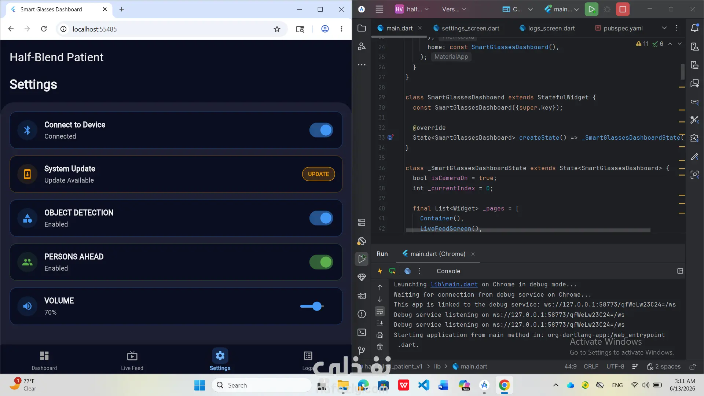Click the 44:9 caret position indicator
704x396 pixels.
coord(570,366)
